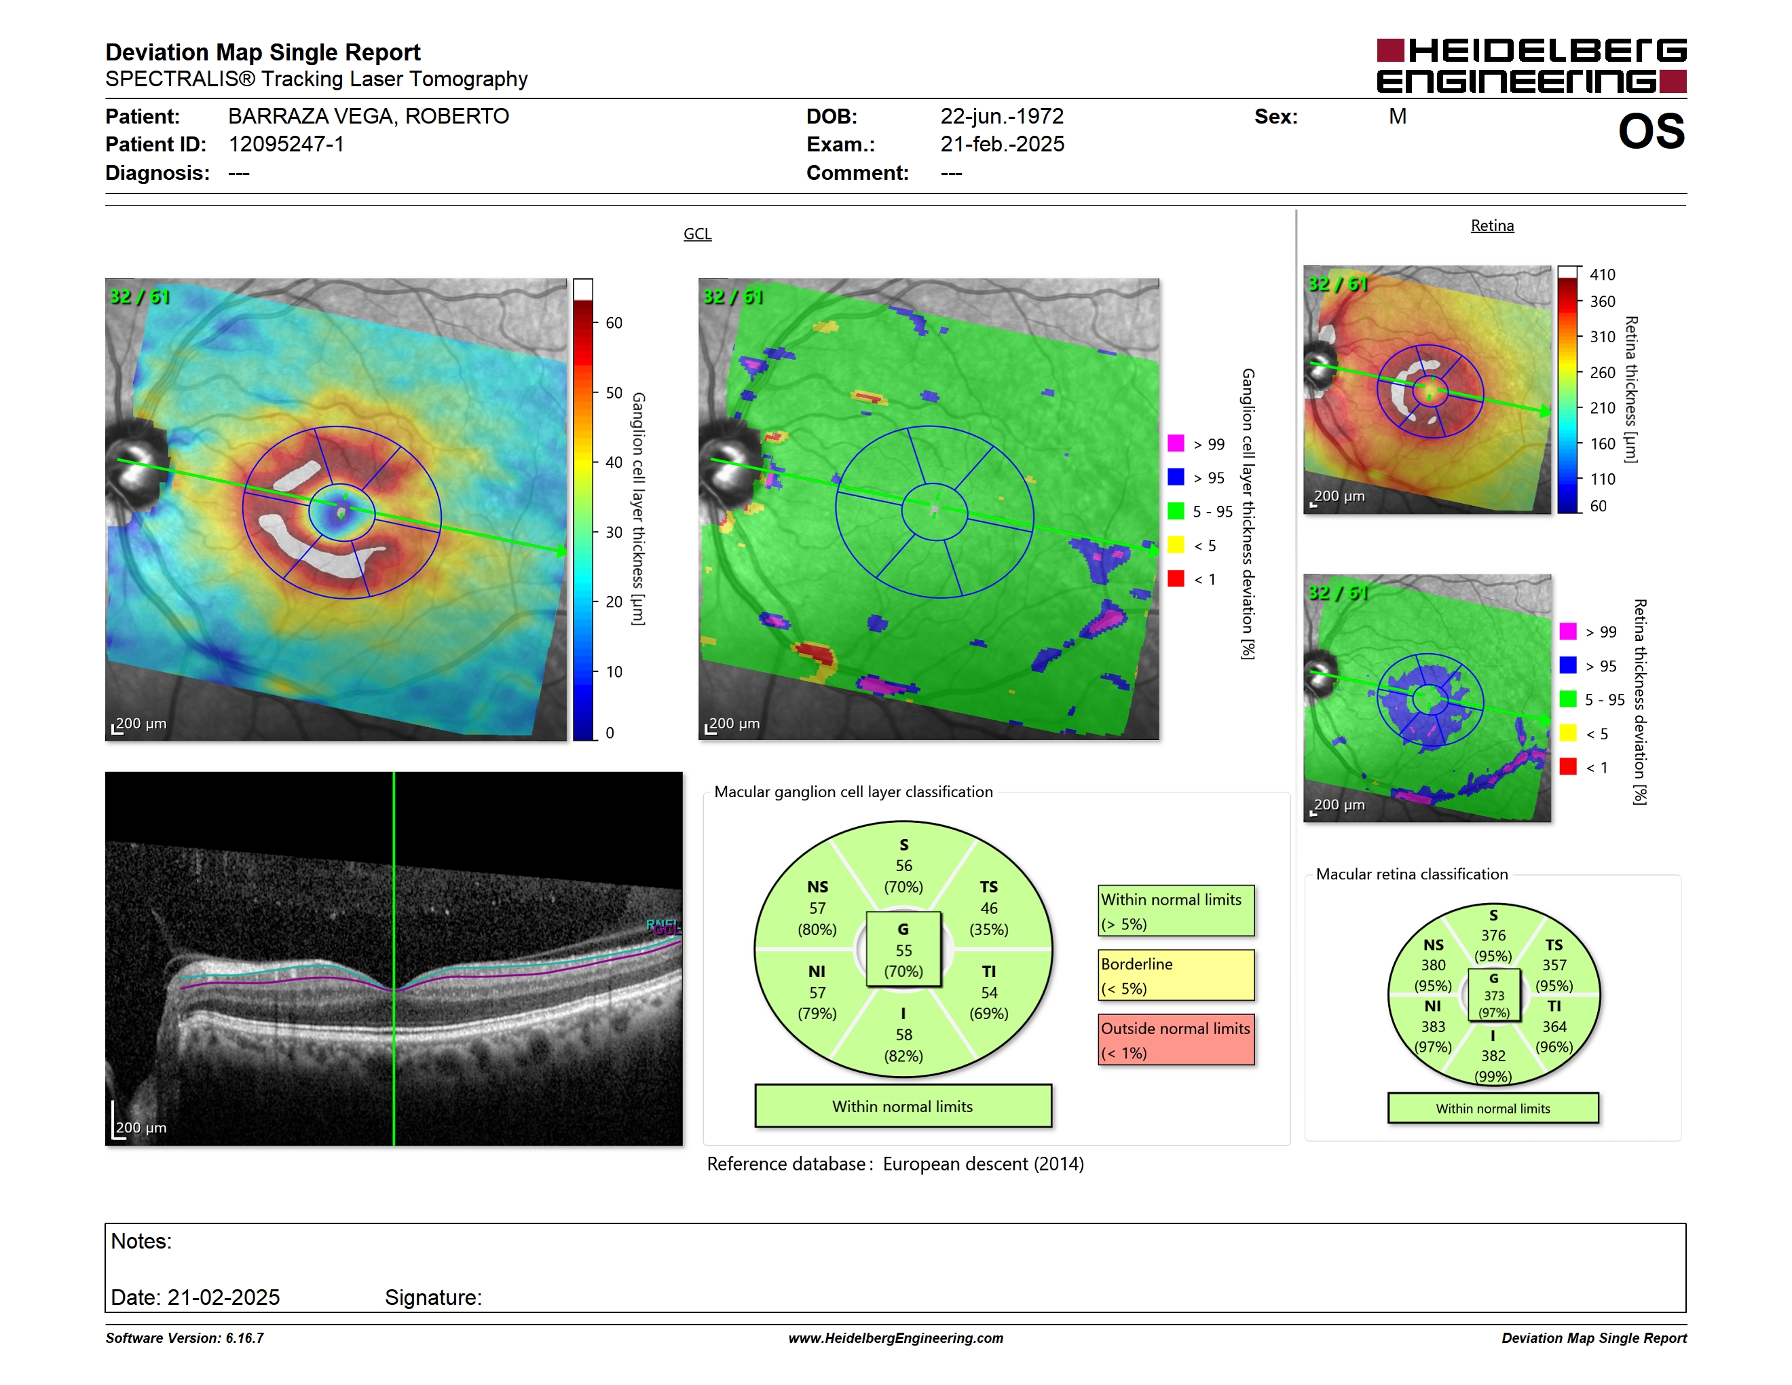Viewport: 1792px width, 1385px height.
Task: Click GCL sector NS value 57
Action: pos(817,908)
